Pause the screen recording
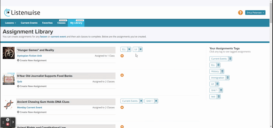Image resolution: width=273 pixels, height=128 pixels. pyautogui.click(x=8, y=120)
